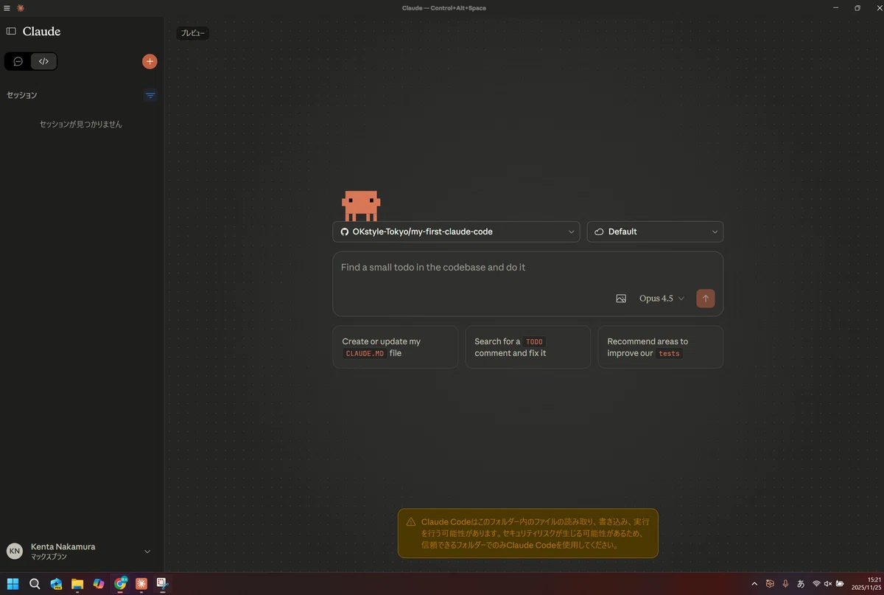Show hidden system tray icons
Image resolution: width=884 pixels, height=595 pixels.
pyautogui.click(x=754, y=584)
